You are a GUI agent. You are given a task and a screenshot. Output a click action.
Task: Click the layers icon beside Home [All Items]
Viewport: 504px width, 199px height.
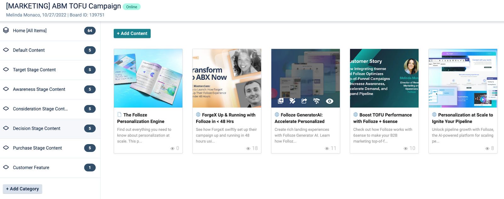pyautogui.click(x=6, y=30)
